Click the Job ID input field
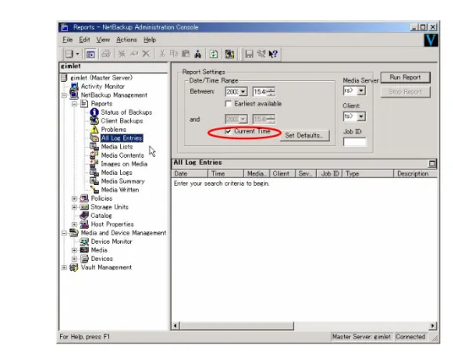The width and height of the screenshot is (453, 352). pos(354,142)
